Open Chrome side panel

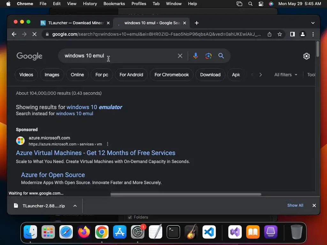(293, 34)
